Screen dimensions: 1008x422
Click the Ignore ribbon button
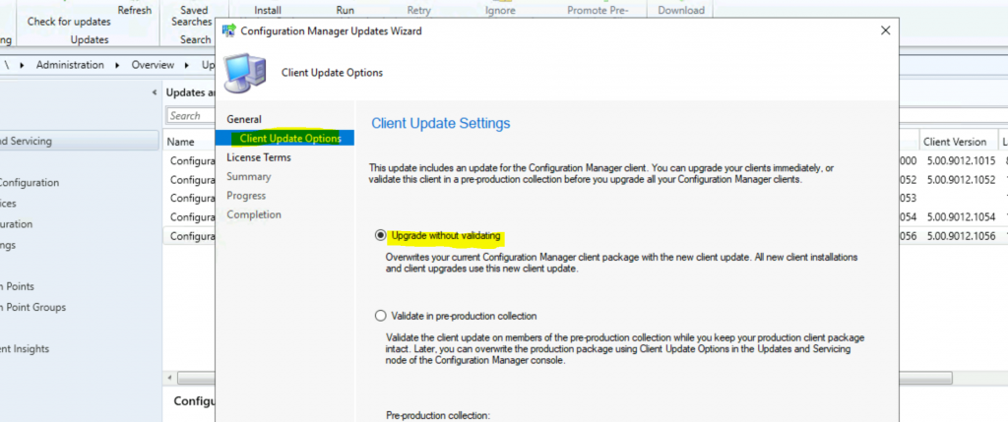[x=499, y=10]
